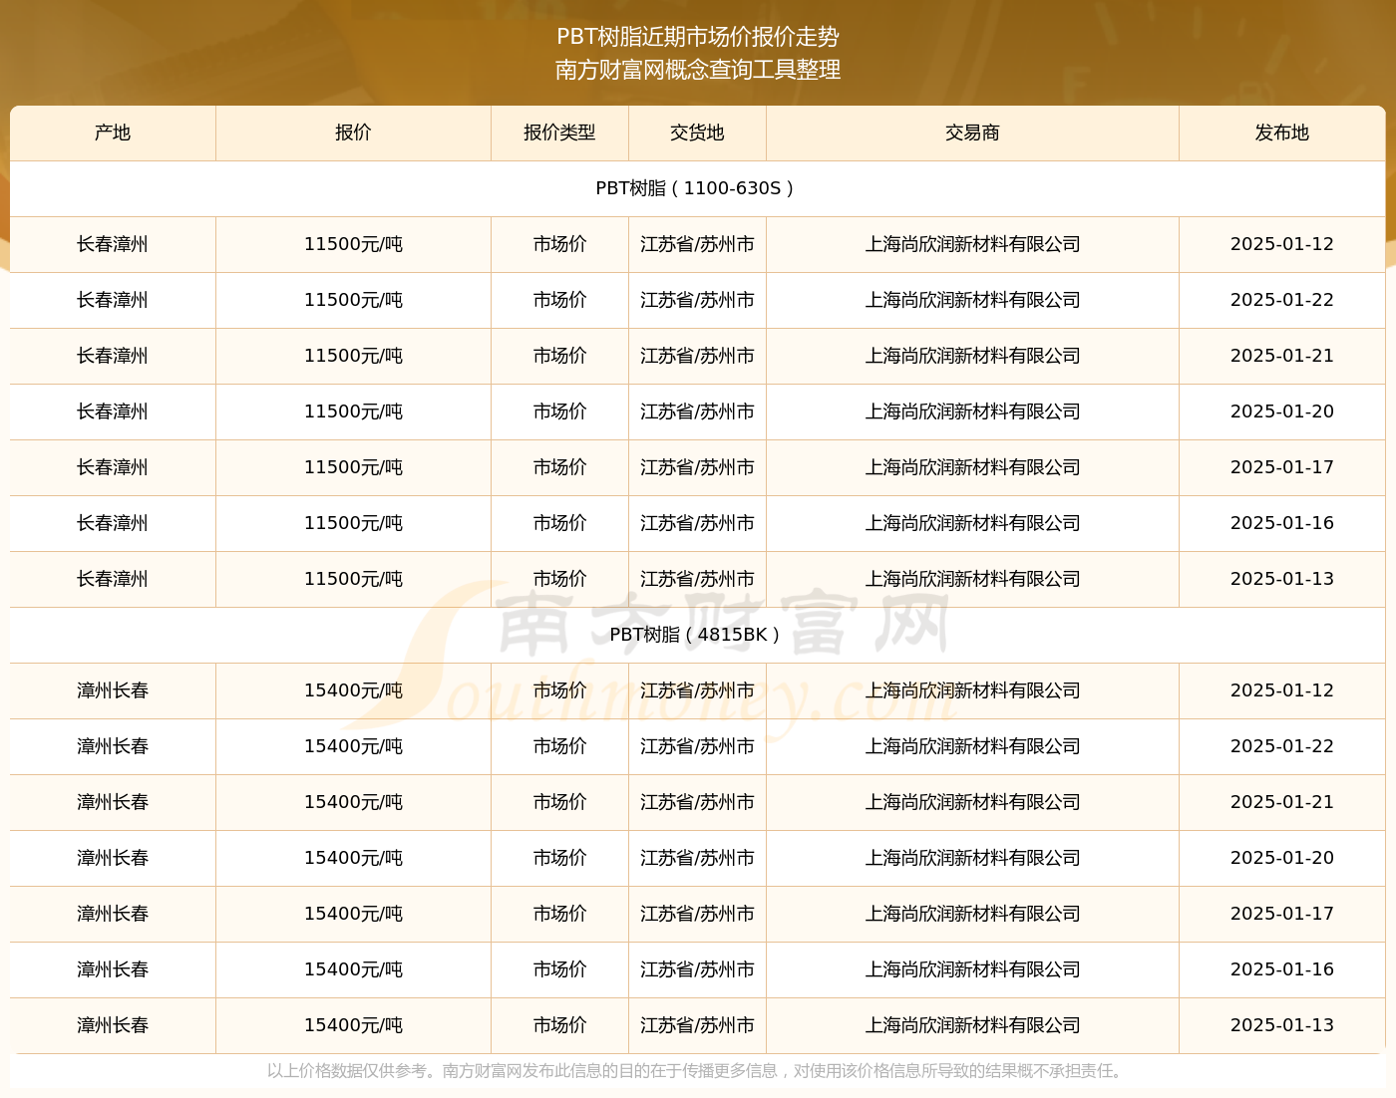The height and width of the screenshot is (1098, 1396).
Task: Click 15400元/吨 price in the 2025-01-21 row
Action: coord(353,802)
